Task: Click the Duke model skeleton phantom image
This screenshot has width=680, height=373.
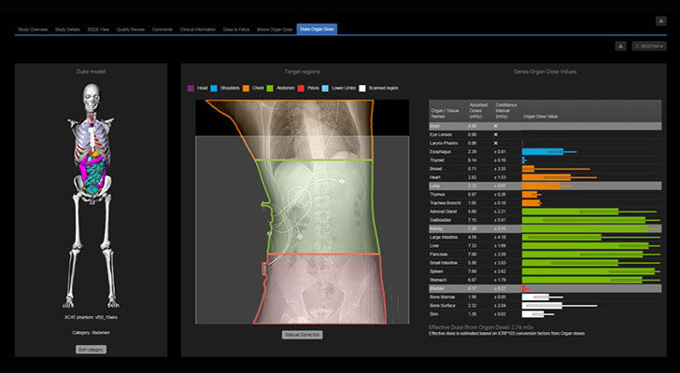Action: click(92, 195)
